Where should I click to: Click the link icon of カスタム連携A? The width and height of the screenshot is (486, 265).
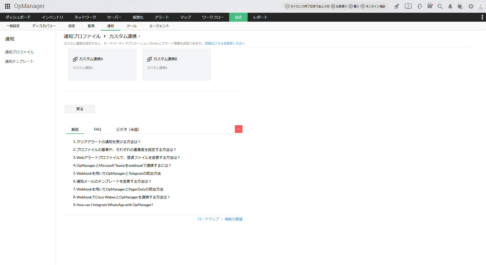click(x=75, y=59)
